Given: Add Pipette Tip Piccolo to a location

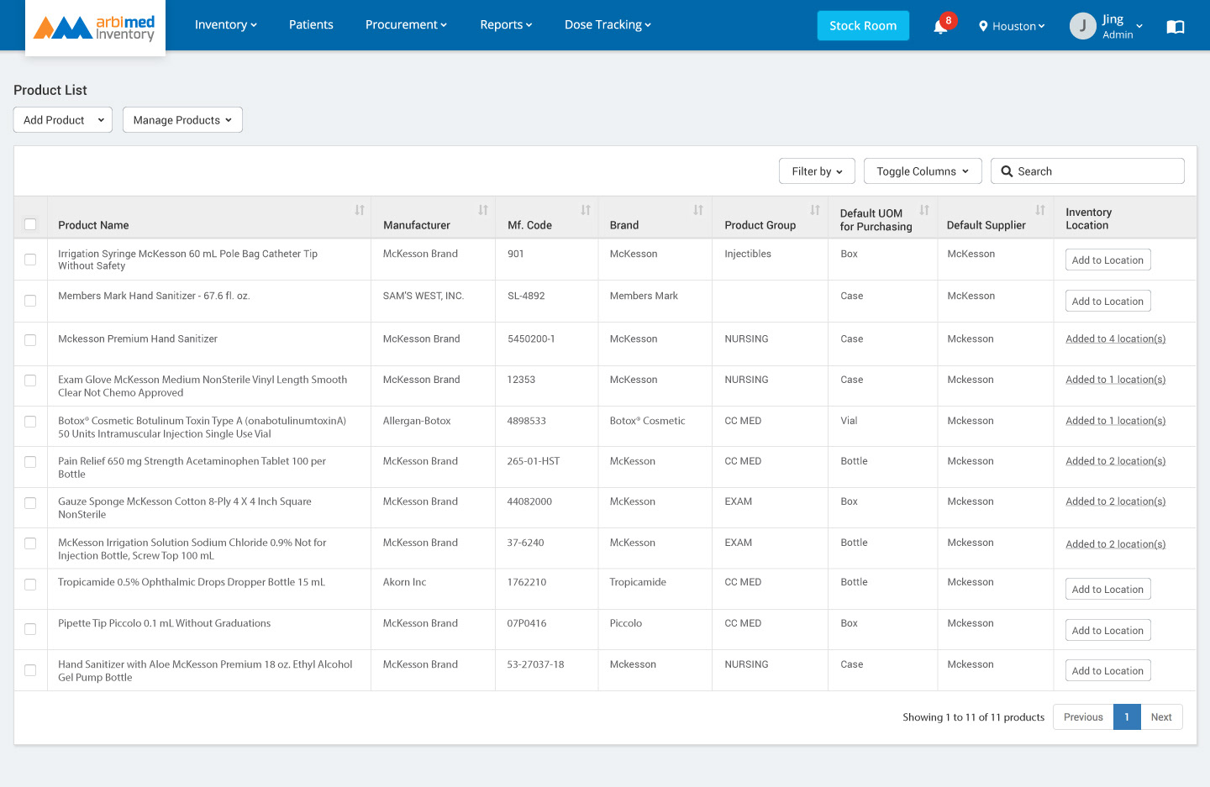Looking at the screenshot, I should click(1107, 631).
